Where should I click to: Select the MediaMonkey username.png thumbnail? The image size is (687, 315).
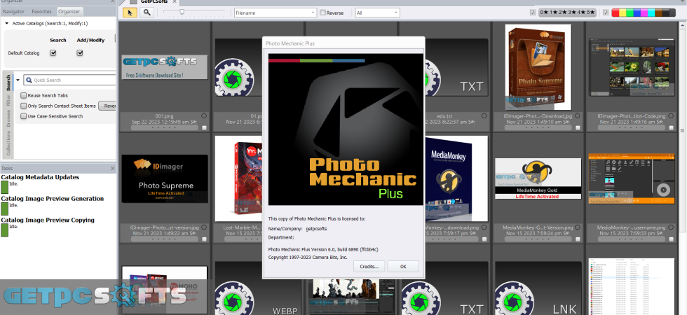click(x=632, y=178)
